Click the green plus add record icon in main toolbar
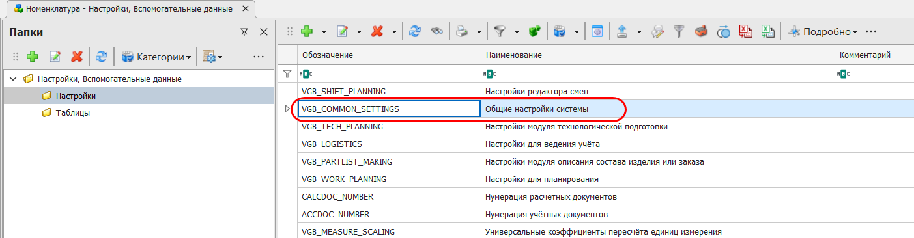Screen dimensions: 914x238 tap(307, 31)
